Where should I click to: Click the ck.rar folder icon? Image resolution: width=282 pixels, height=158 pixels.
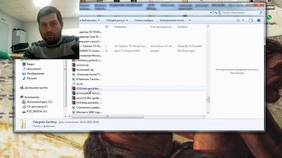(74, 84)
